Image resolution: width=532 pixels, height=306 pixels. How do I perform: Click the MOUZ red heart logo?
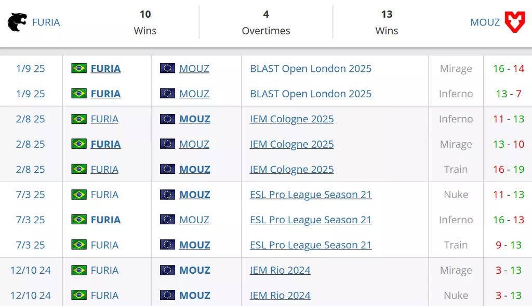pyautogui.click(x=515, y=22)
